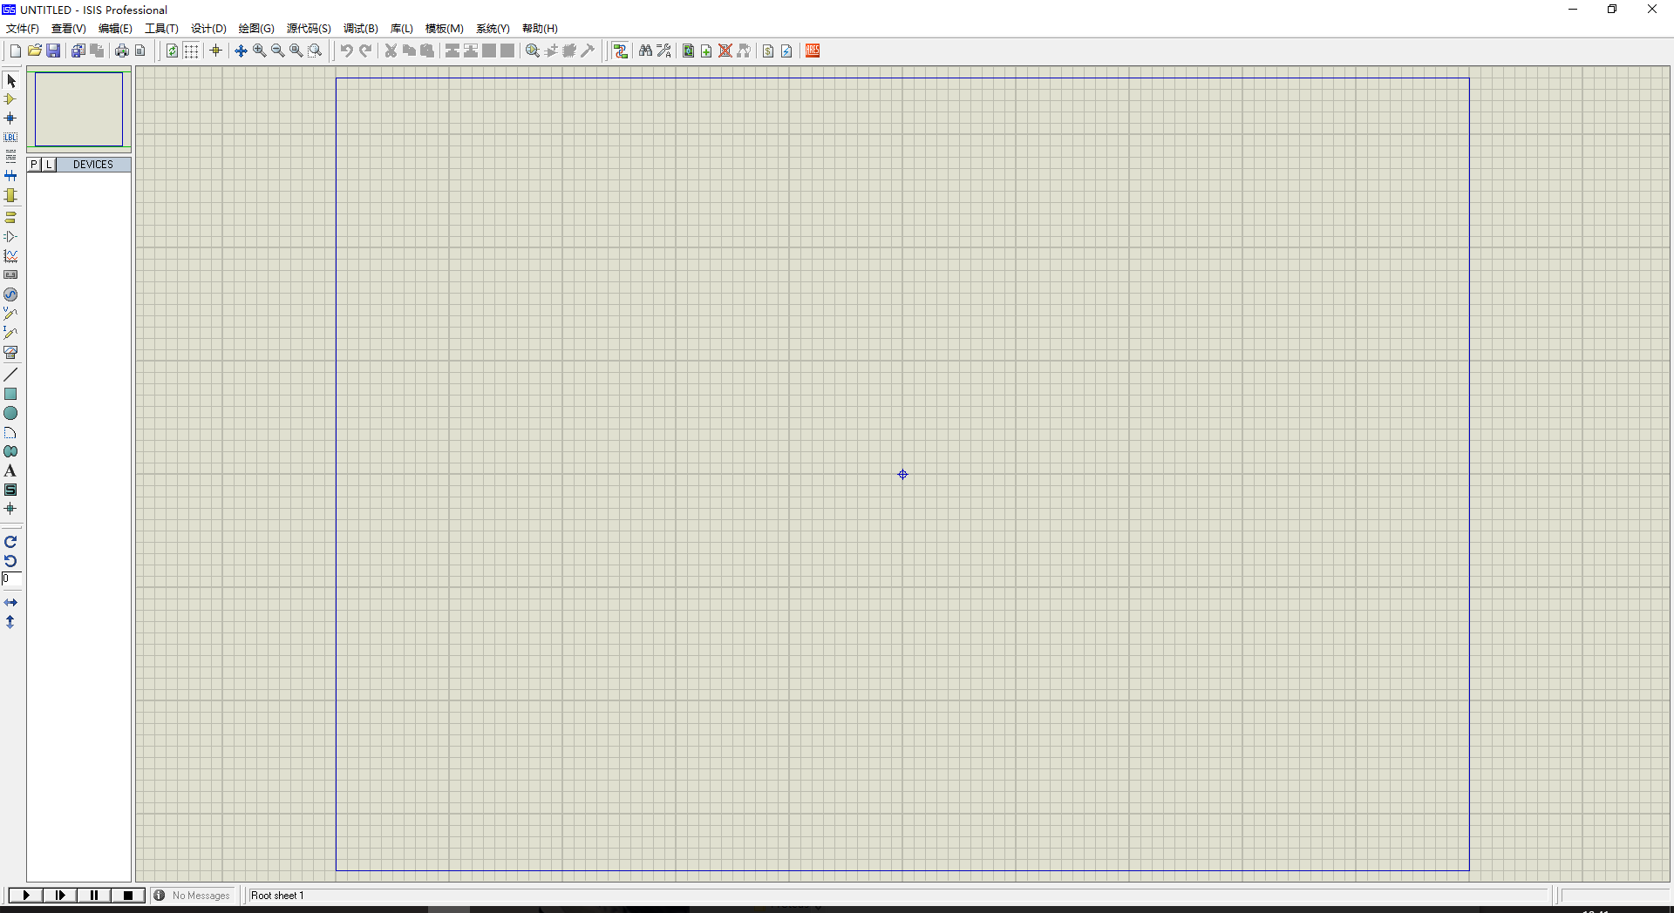This screenshot has height=913, width=1674.
Task: Click the P pick devices button
Action: pos(34,165)
